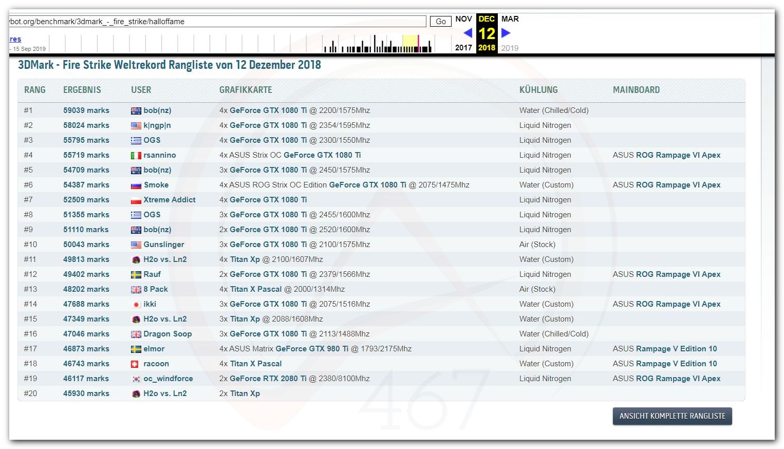Click the flag in rank #5 bob(nz) row
Viewport: 784px width, 449px height.
pos(136,171)
